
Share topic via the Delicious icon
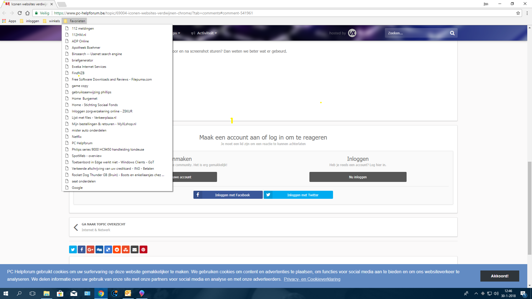(x=108, y=250)
